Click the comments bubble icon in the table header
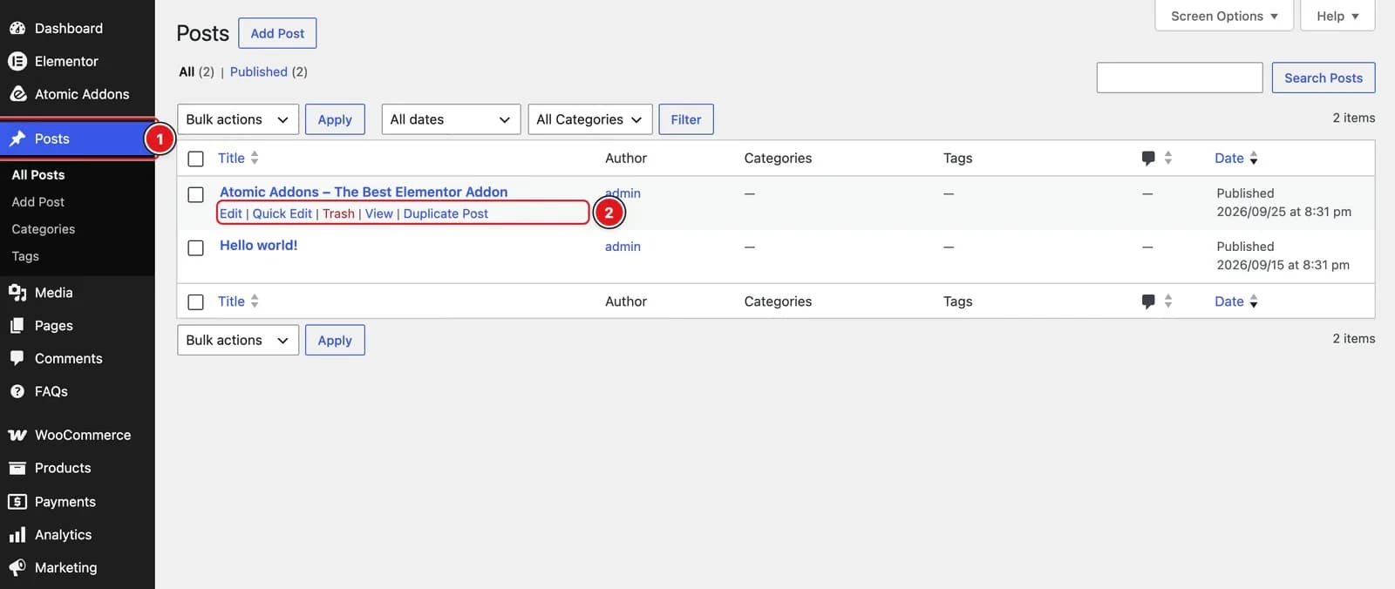Screen dimensions: 1395x589 point(1148,159)
